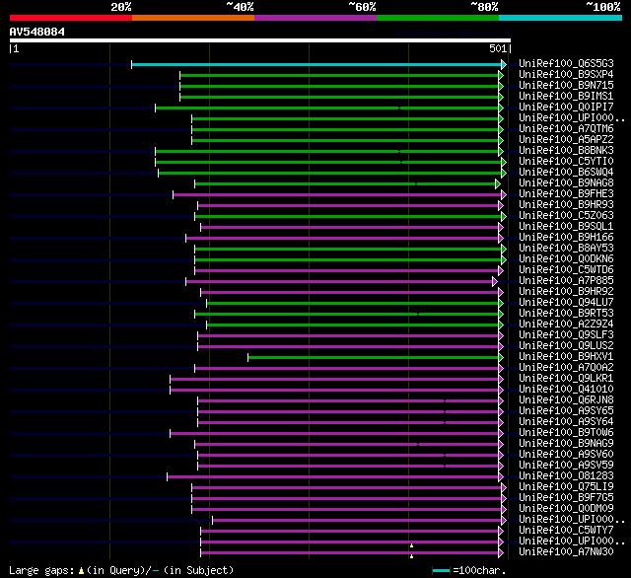Click the purple alignment bar for UniRef100_O81283
The image size is (631, 578).
pyautogui.click(x=333, y=477)
